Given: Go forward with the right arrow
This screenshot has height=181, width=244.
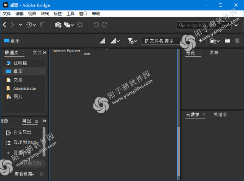Looking at the screenshot, I should tap(13, 25).
